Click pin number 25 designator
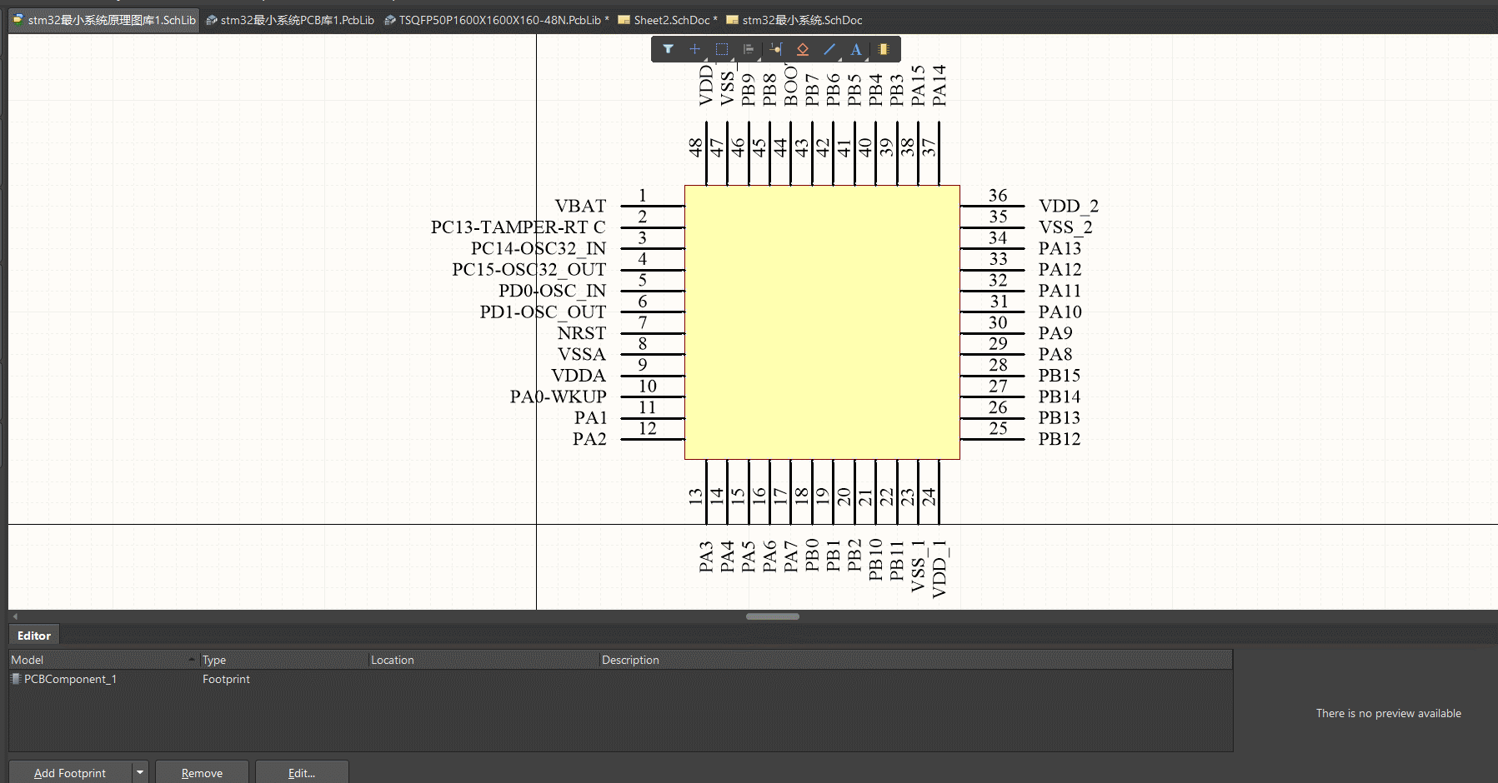Screen dimensions: 1498x783 (x=998, y=429)
